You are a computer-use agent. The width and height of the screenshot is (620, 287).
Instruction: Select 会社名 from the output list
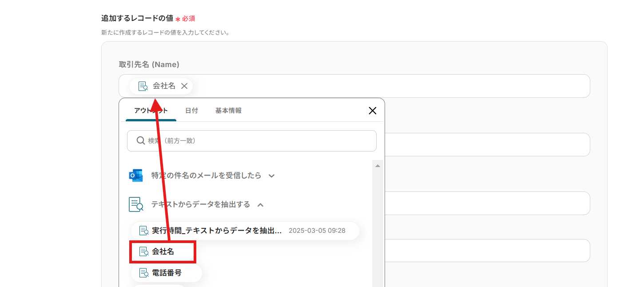[x=163, y=251]
